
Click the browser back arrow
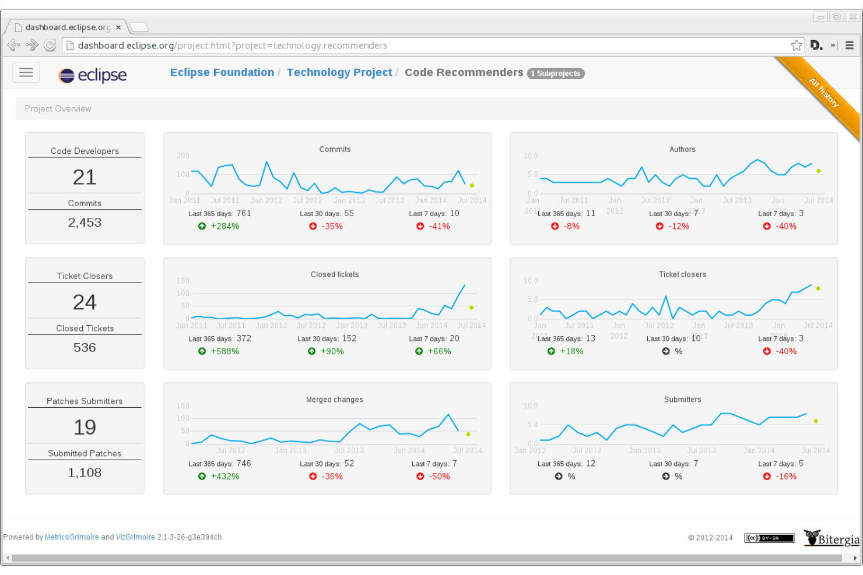13,45
